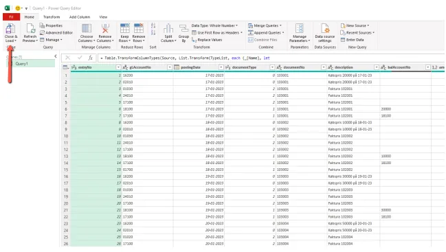Open Data source settings
Viewport: 446px width, 252px height.
pyautogui.click(x=325, y=33)
